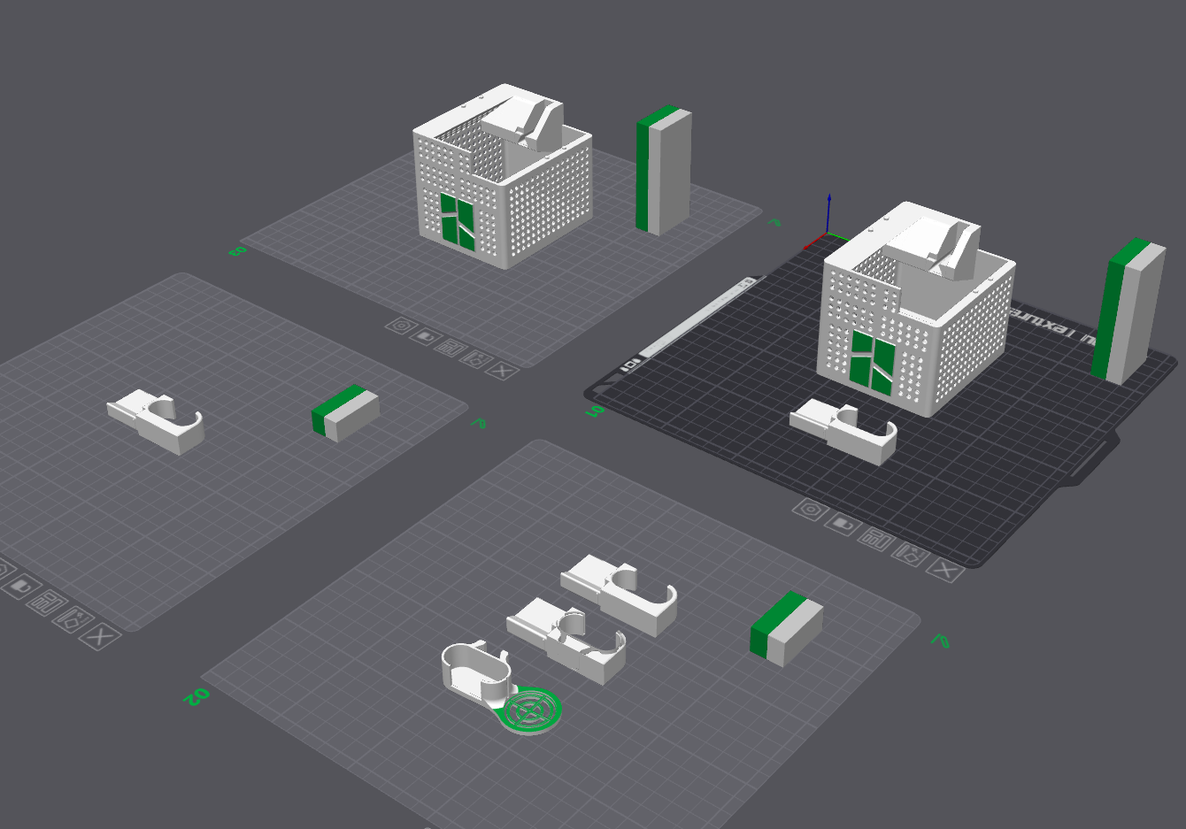Delete plate 03 using its X icon
Screen dimensions: 1186x829
coord(503,371)
